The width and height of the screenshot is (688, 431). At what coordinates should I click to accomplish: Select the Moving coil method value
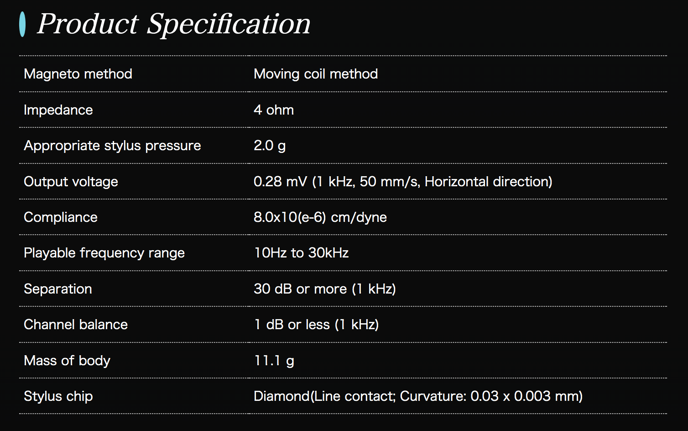click(x=316, y=74)
